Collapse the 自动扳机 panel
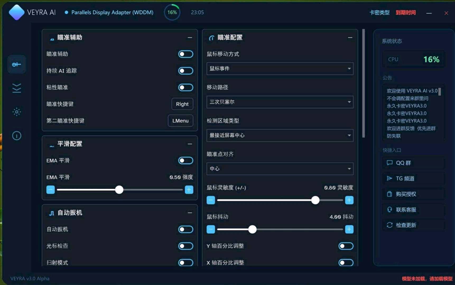The image size is (455, 285). 190,213
